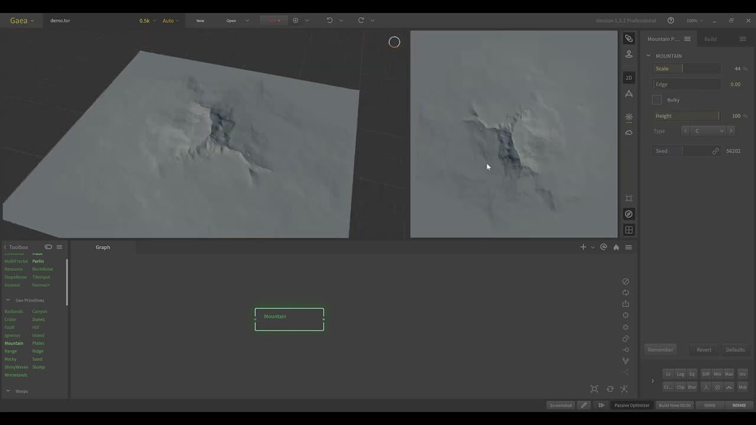Click fit-to-view icon in graph corner
Screen dimensions: 756x425
594,389
